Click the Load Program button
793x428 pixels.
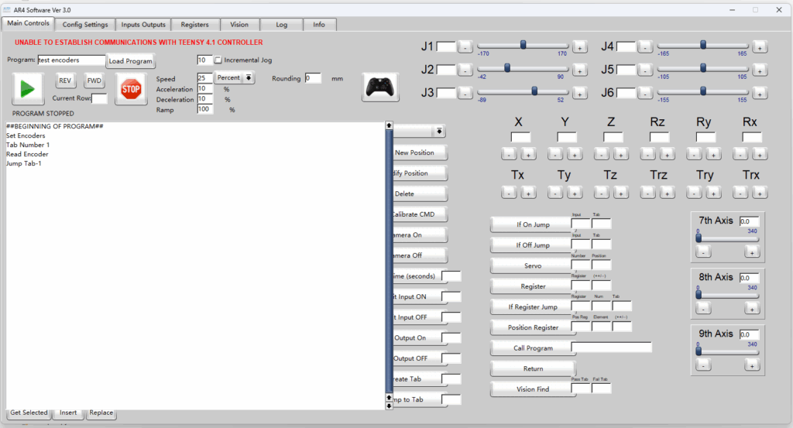tap(130, 61)
